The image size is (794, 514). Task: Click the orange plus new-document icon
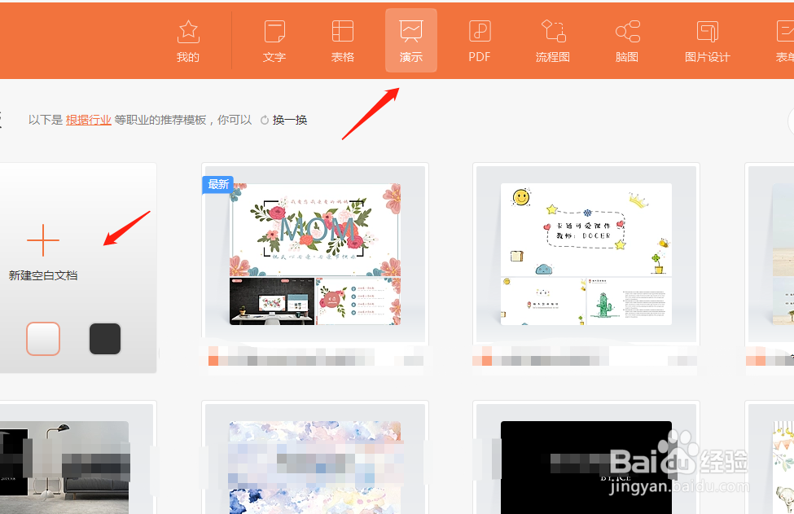pos(43,240)
